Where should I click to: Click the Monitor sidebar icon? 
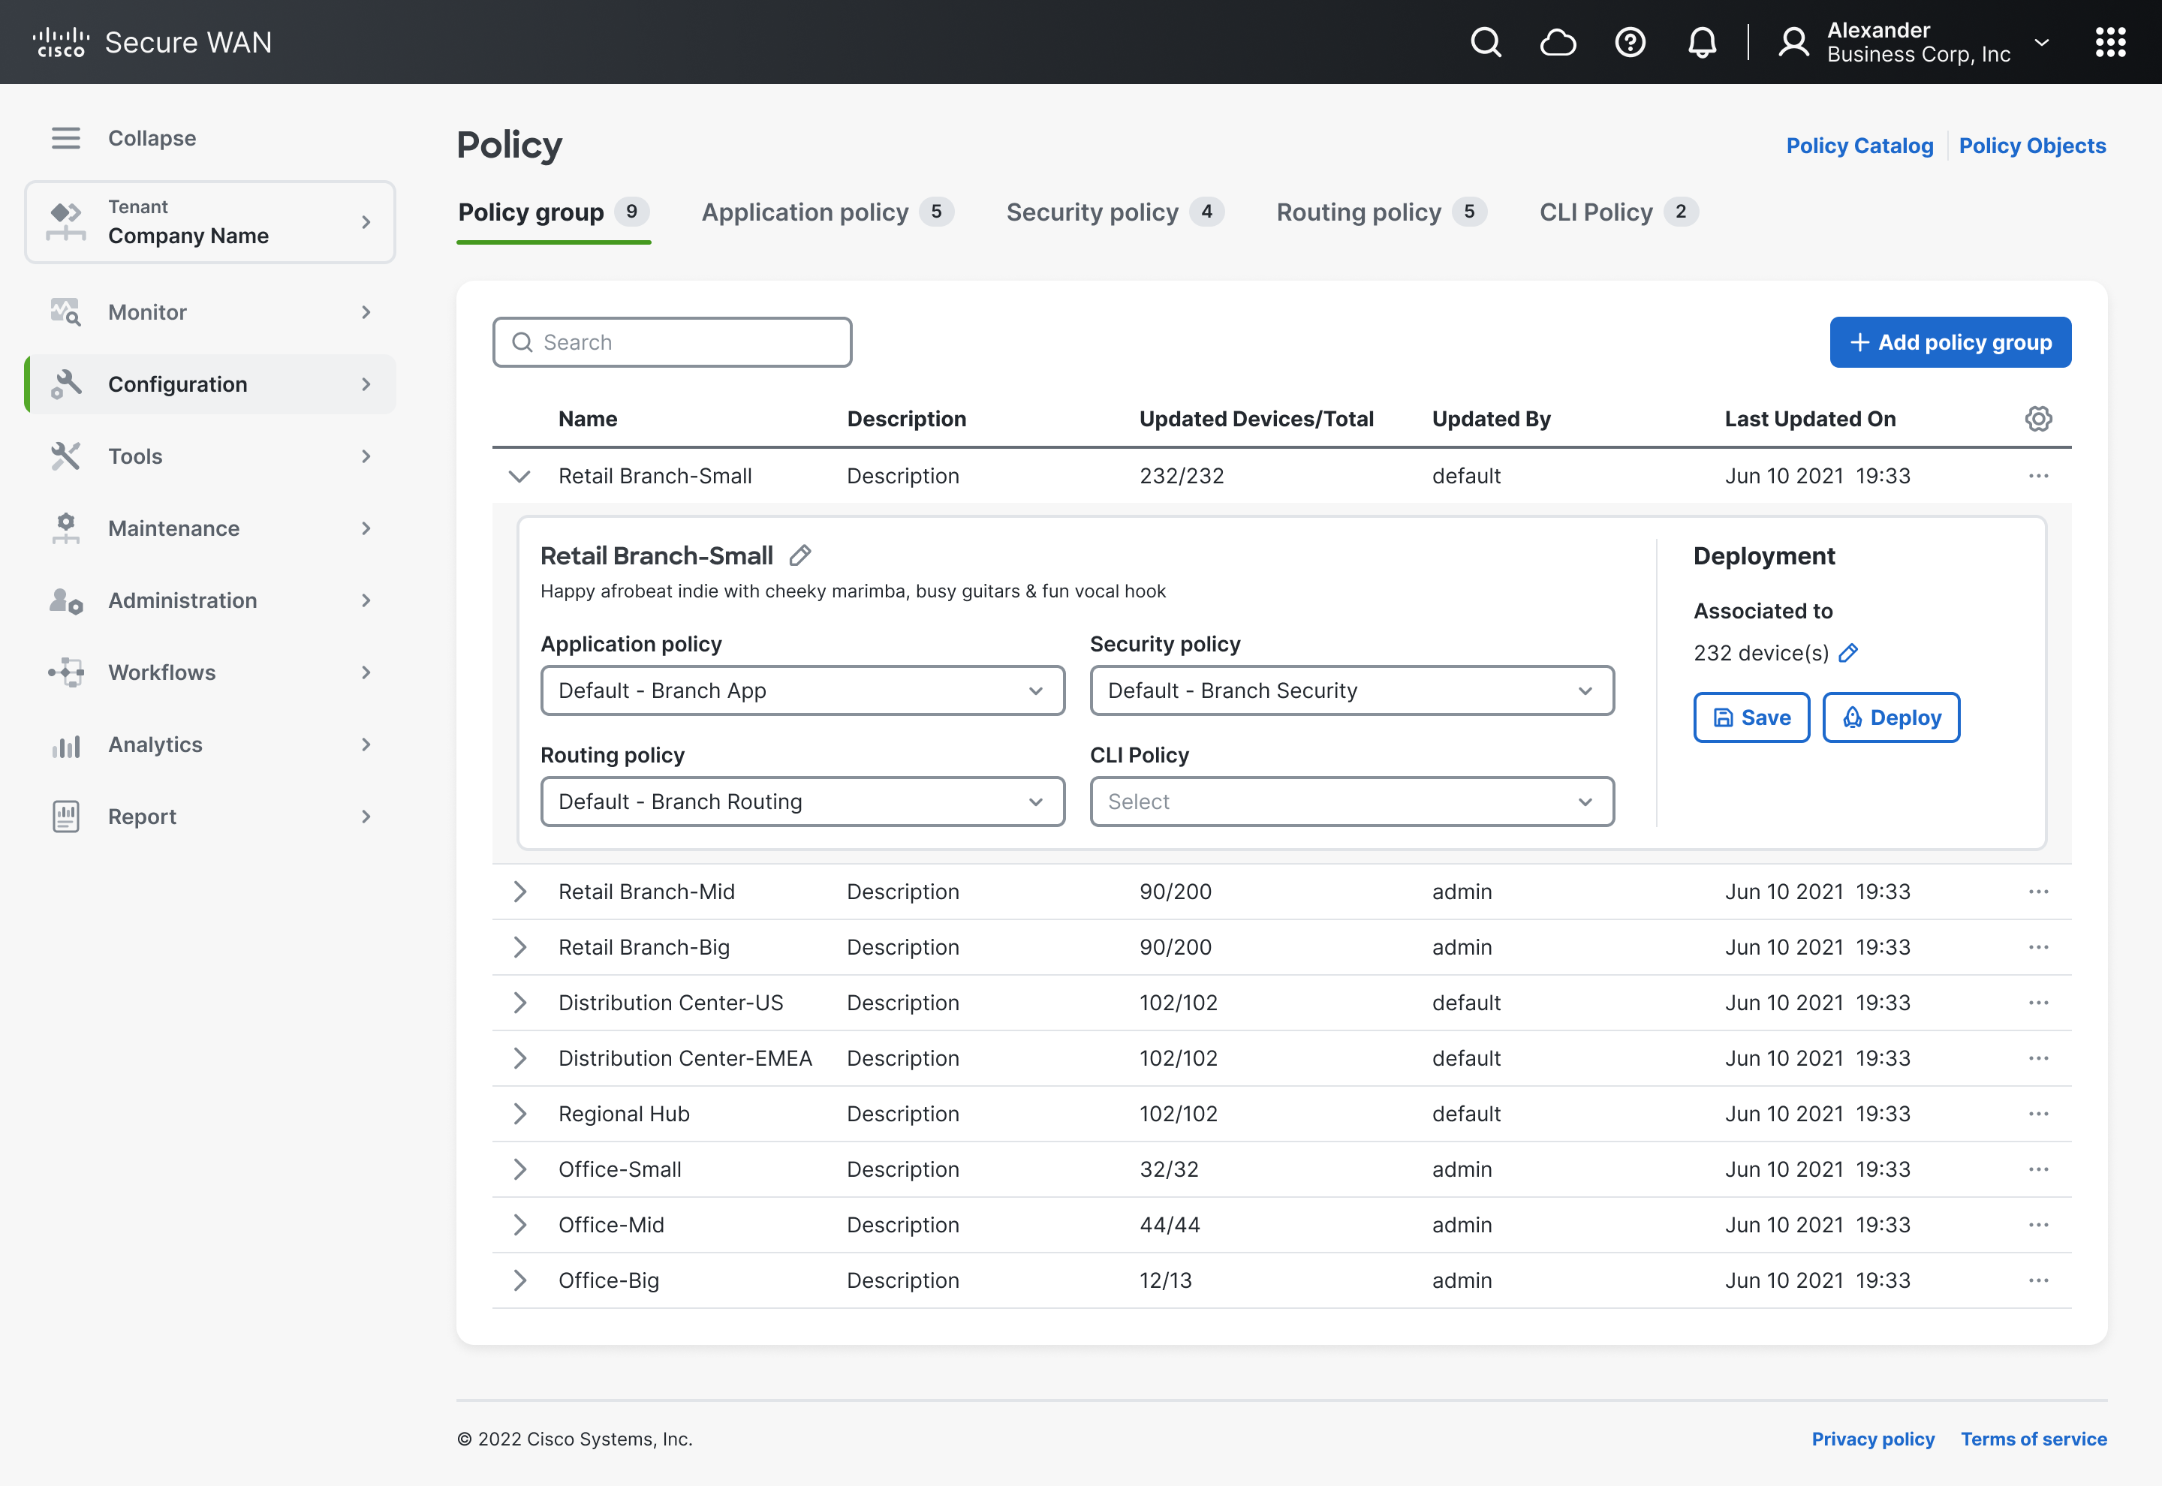65,312
